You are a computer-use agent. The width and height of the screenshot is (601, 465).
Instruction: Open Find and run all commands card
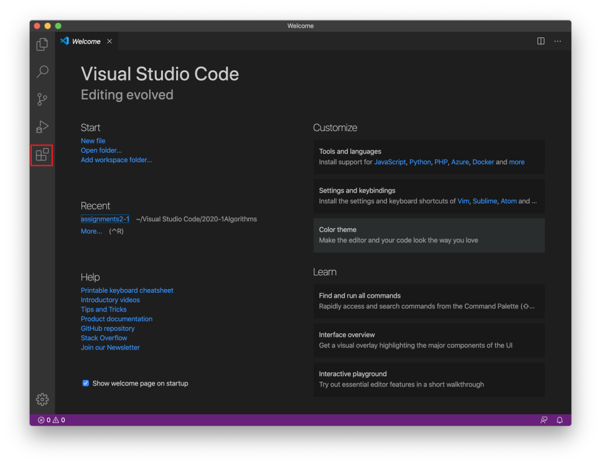click(429, 301)
